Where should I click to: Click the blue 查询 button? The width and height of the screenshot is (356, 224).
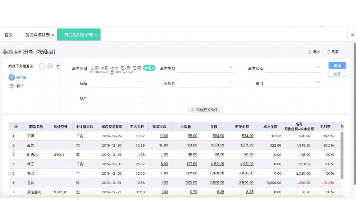coord(337,66)
